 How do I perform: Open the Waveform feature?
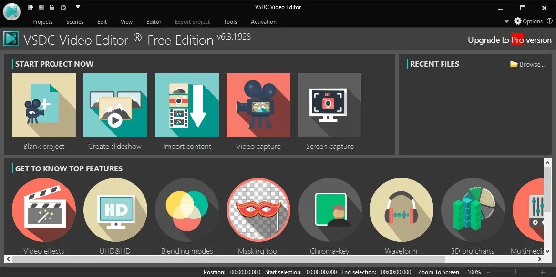402,210
